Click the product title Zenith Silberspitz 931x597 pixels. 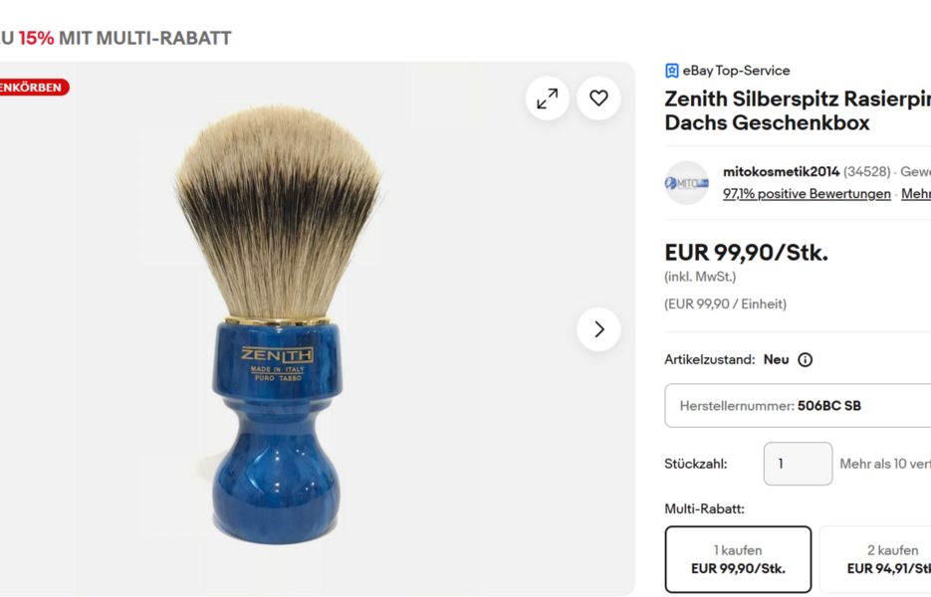click(x=798, y=110)
